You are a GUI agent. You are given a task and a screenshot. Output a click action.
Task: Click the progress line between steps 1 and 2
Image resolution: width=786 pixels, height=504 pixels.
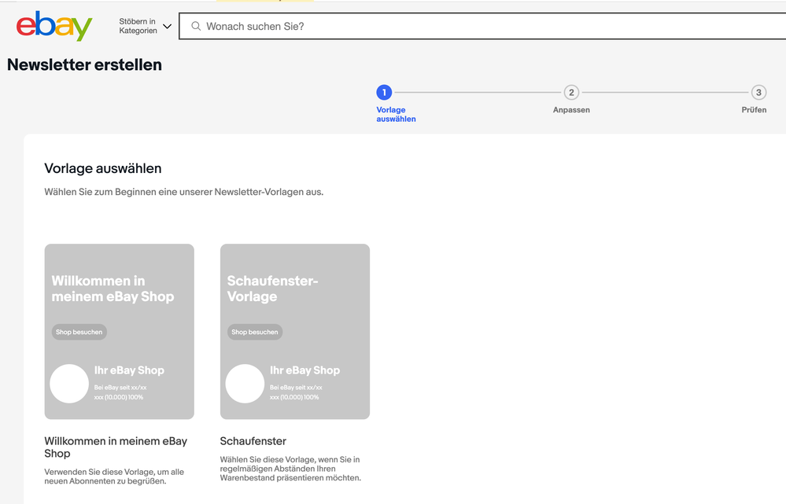click(x=478, y=93)
